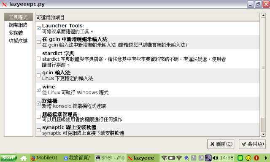Click the 套用(A) apply button
The height and width of the screenshot is (162, 270).
[x=252, y=144]
